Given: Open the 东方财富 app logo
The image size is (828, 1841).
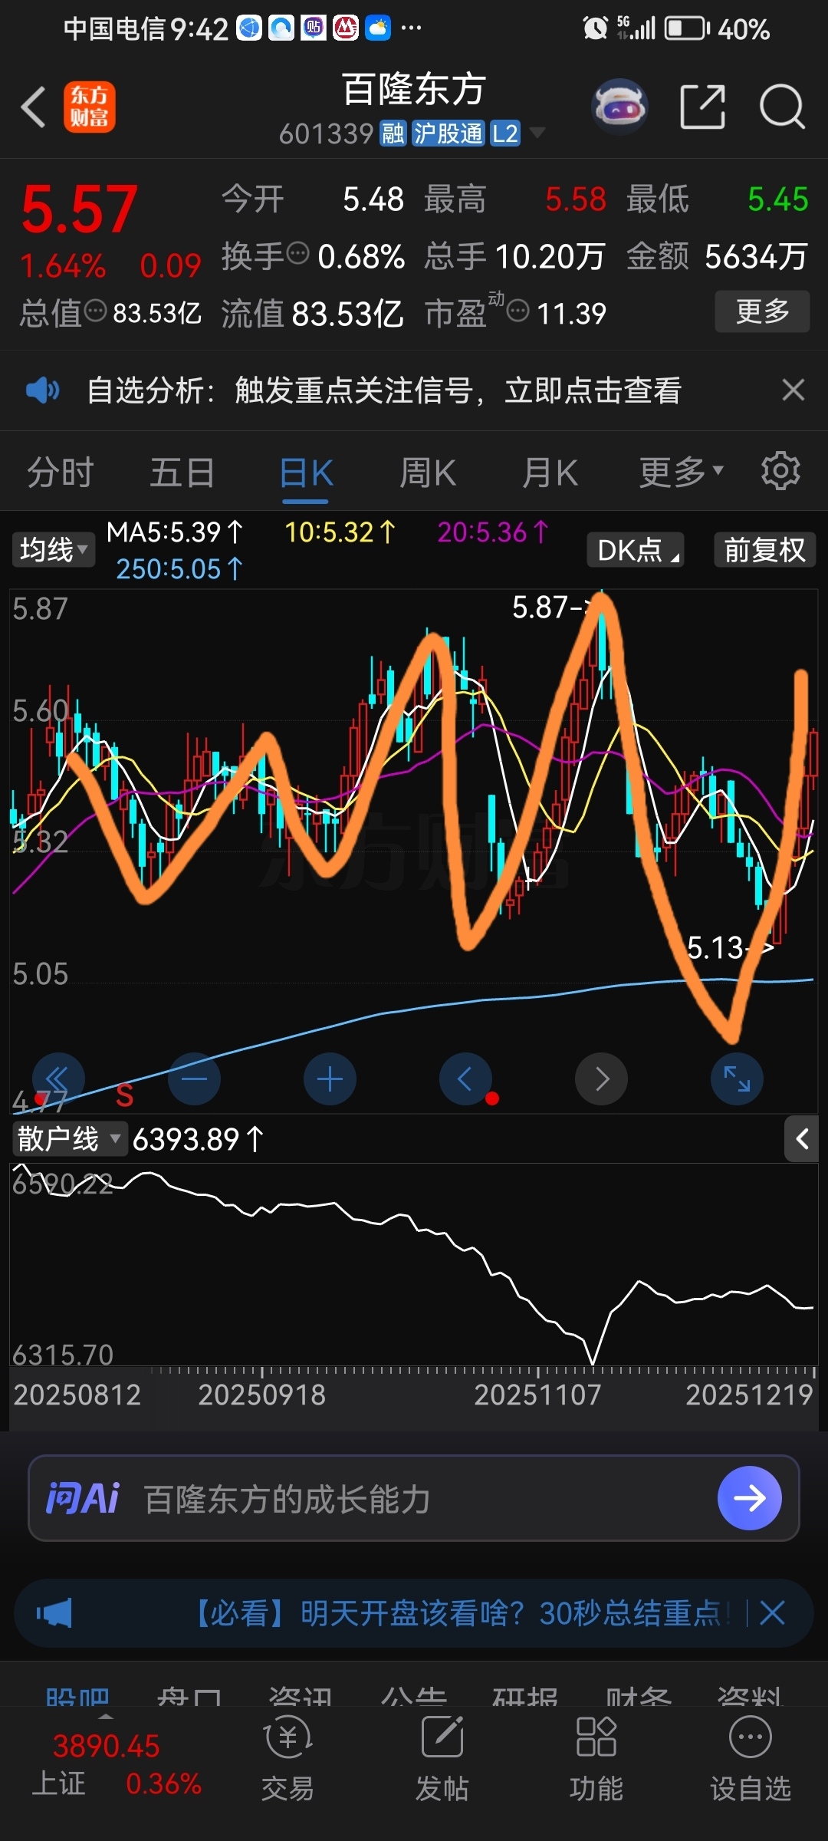Looking at the screenshot, I should (x=90, y=107).
